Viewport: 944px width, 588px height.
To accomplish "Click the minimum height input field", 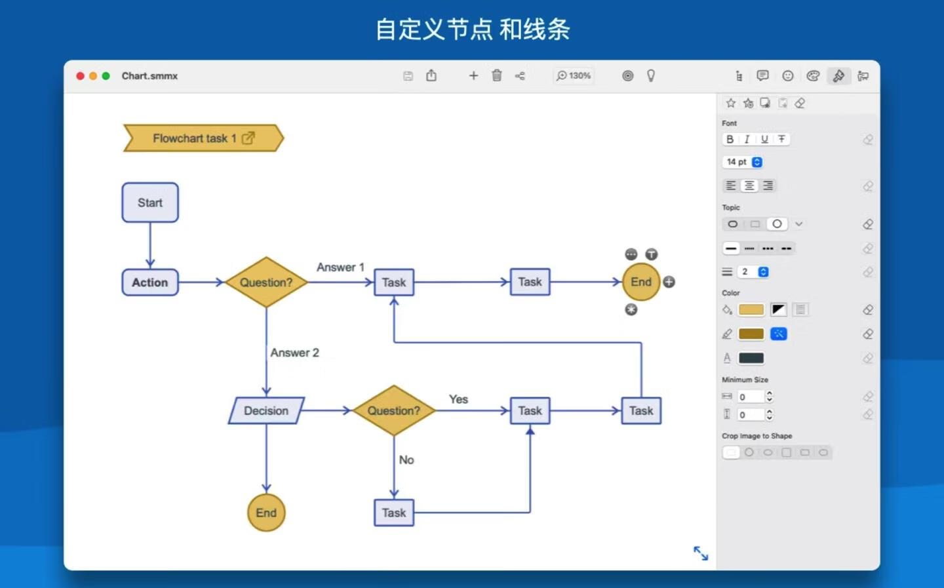I will coord(751,414).
